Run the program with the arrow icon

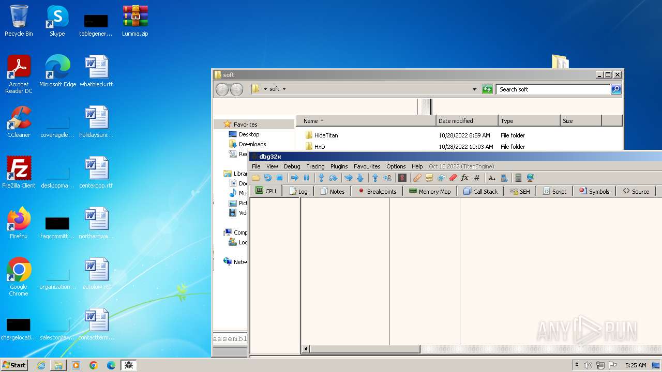295,178
